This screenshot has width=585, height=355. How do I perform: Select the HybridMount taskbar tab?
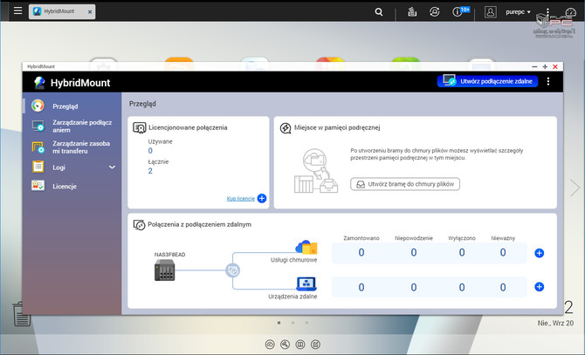coord(62,11)
